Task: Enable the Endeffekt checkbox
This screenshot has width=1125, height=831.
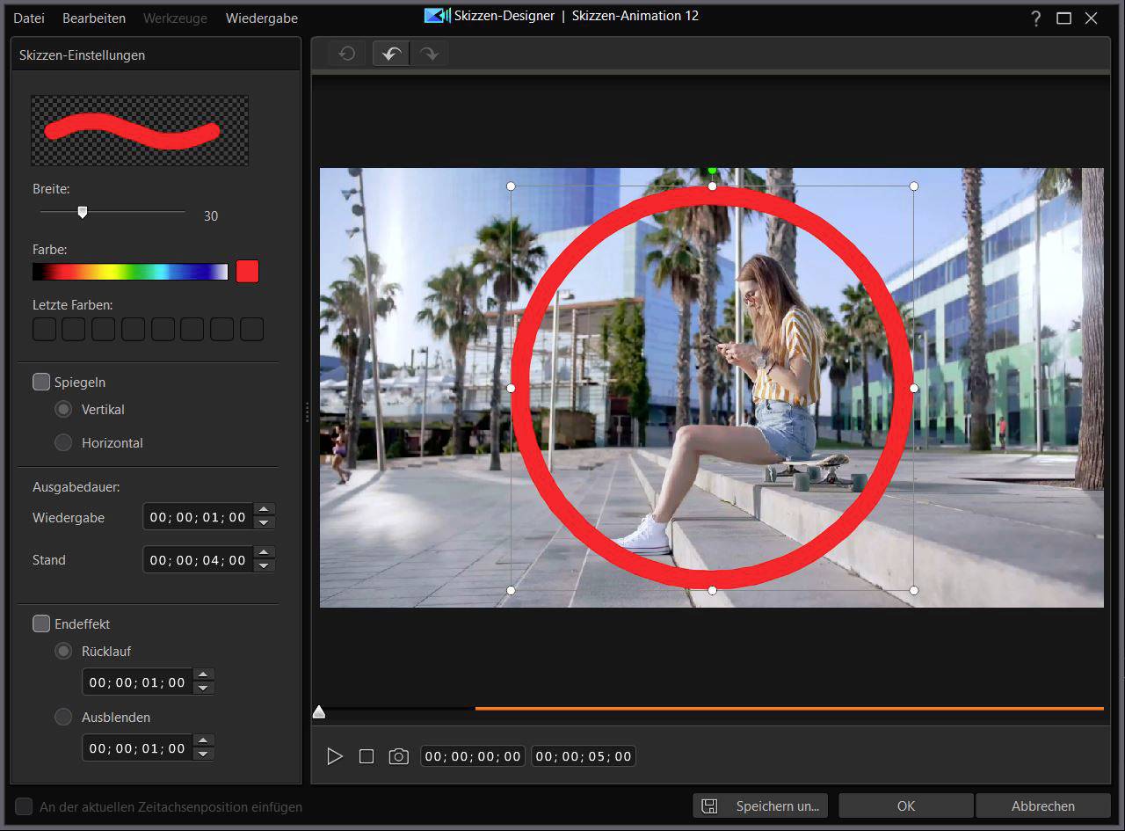Action: pyautogui.click(x=41, y=623)
